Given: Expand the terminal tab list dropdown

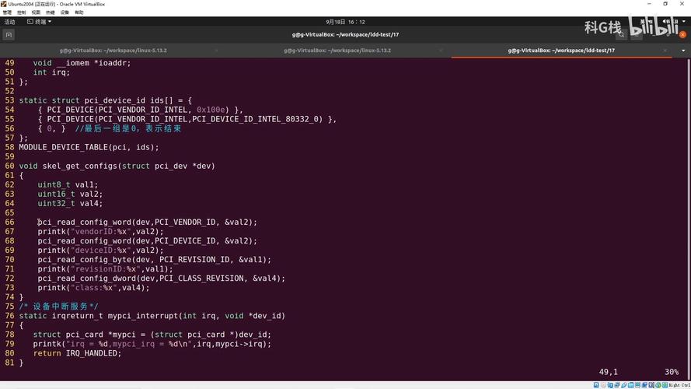Looking at the screenshot, I should [x=683, y=51].
